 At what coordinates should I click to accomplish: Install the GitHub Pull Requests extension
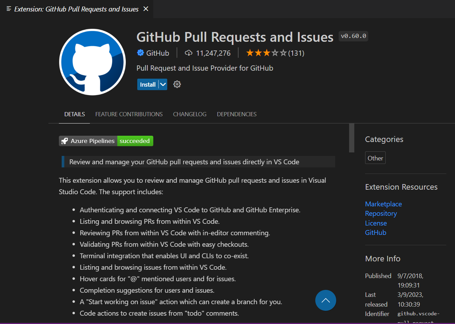pos(148,84)
